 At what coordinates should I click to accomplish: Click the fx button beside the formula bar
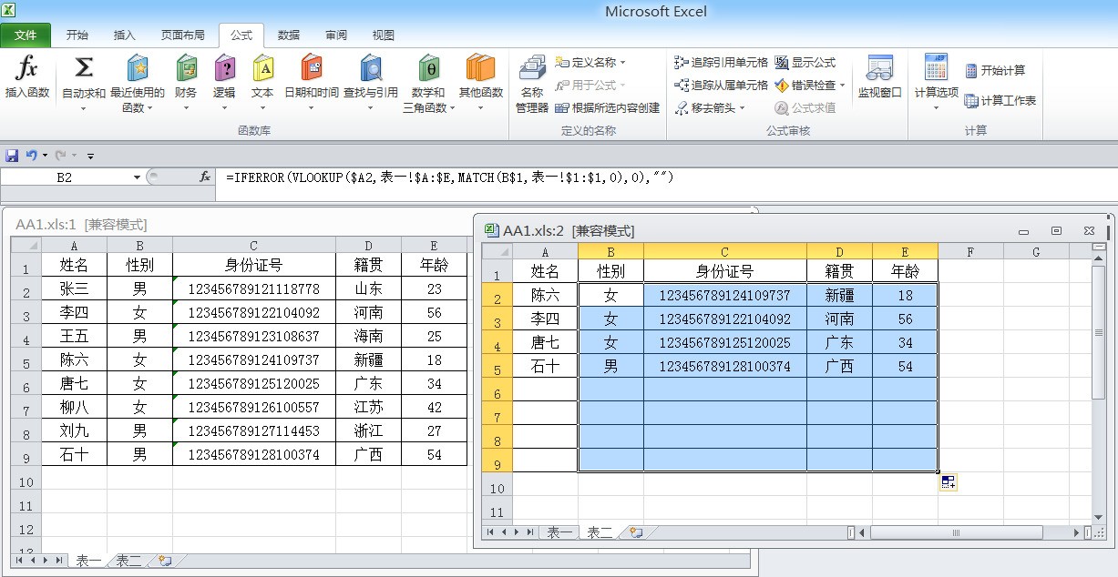[x=205, y=177]
